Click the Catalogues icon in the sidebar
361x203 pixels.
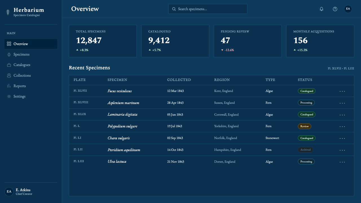(x=9, y=65)
